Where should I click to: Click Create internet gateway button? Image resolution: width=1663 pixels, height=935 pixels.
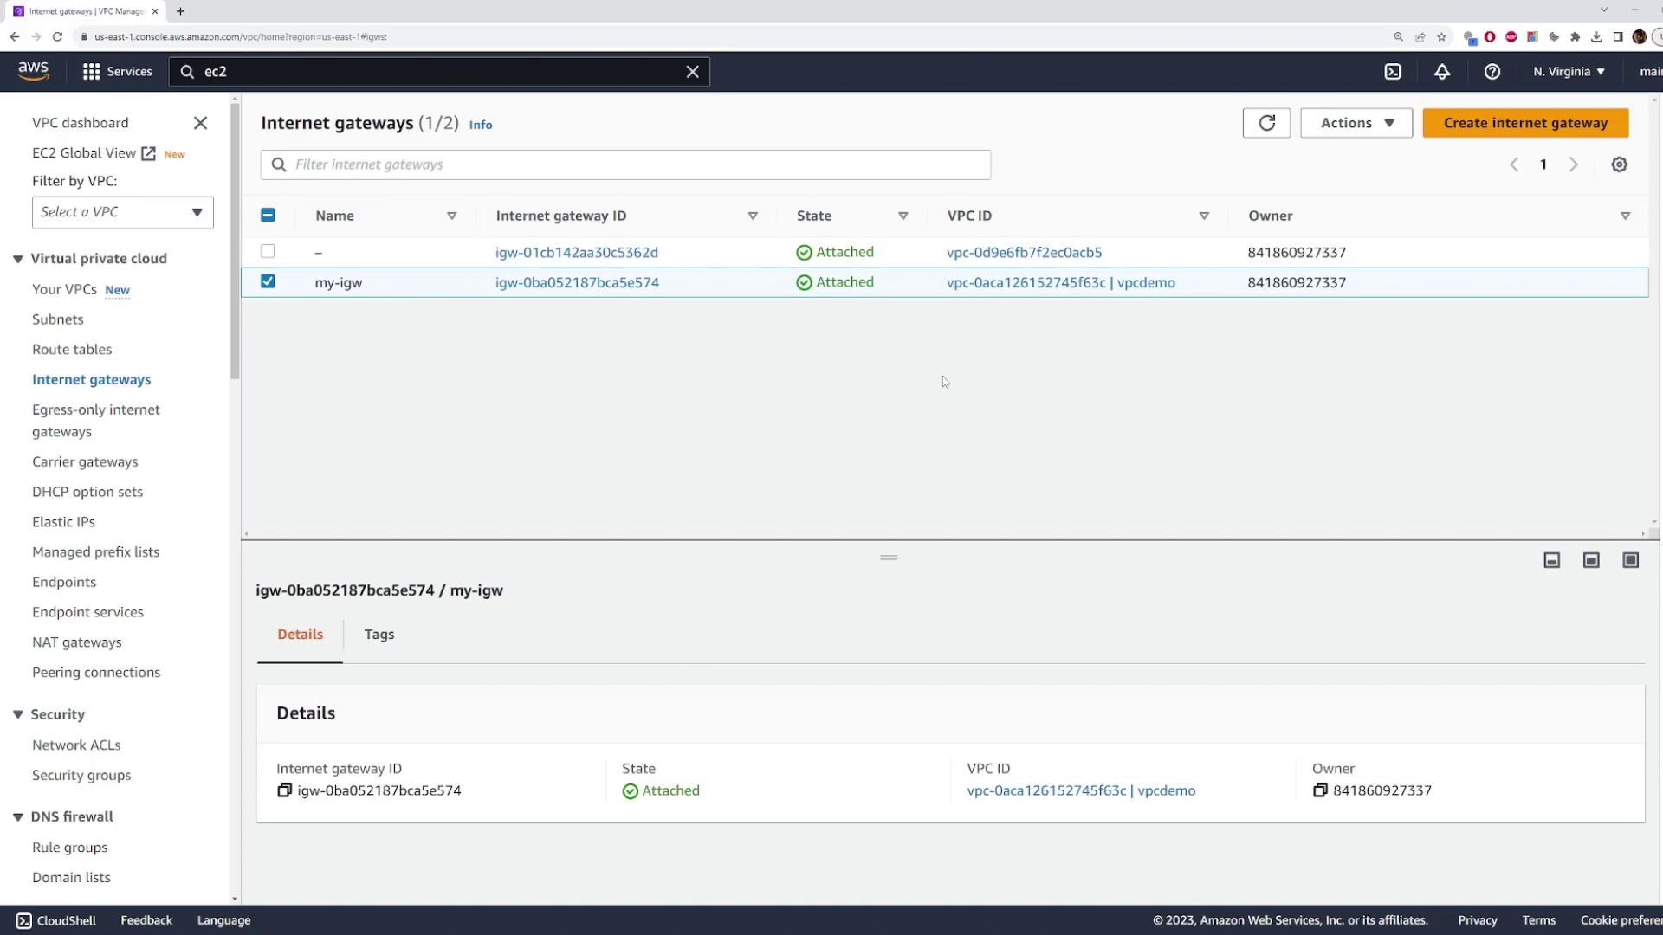pos(1524,123)
